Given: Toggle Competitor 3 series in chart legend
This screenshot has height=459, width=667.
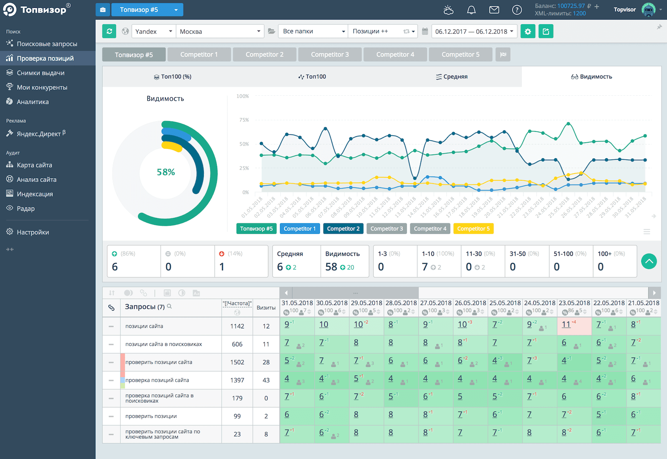Looking at the screenshot, I should tap(386, 229).
